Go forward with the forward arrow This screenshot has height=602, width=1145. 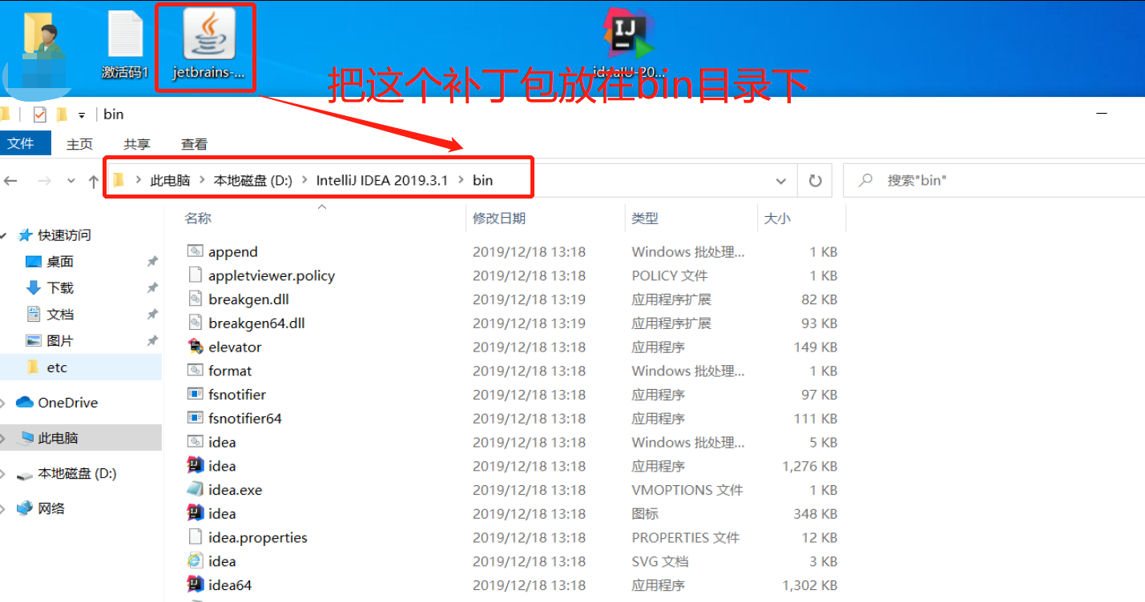click(45, 181)
